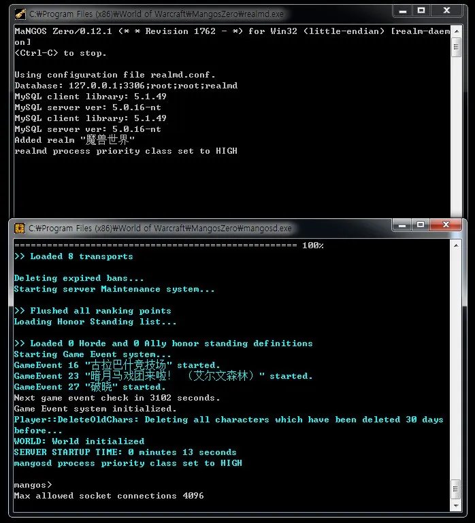Maximize the mangosd.exe console window

point(421,225)
